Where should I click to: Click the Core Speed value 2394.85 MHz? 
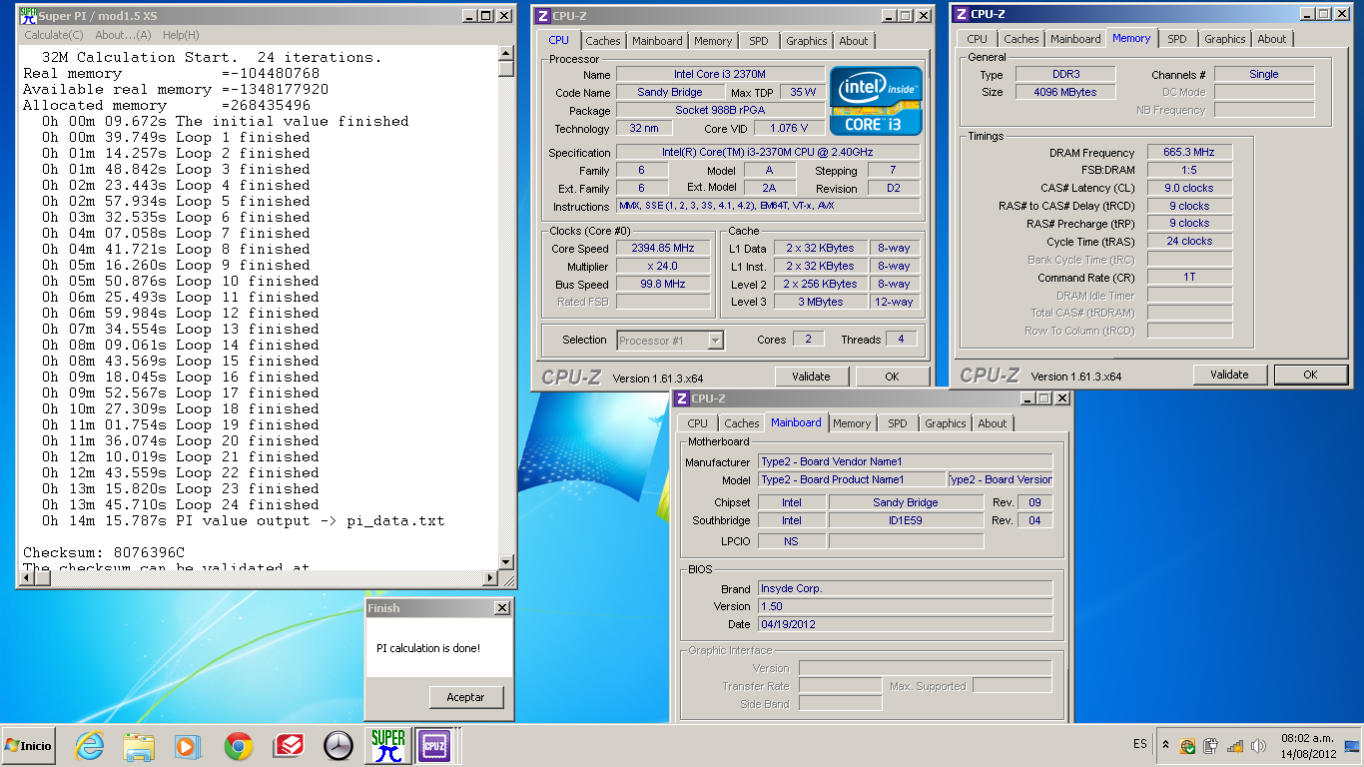[x=663, y=248]
